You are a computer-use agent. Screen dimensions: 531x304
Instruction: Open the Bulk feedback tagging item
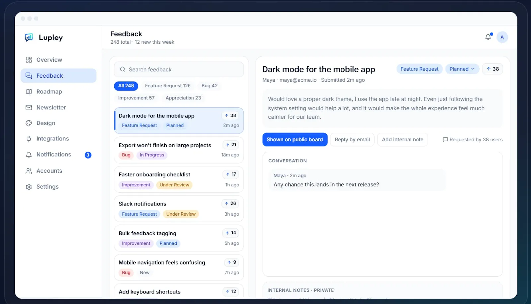coord(179,238)
